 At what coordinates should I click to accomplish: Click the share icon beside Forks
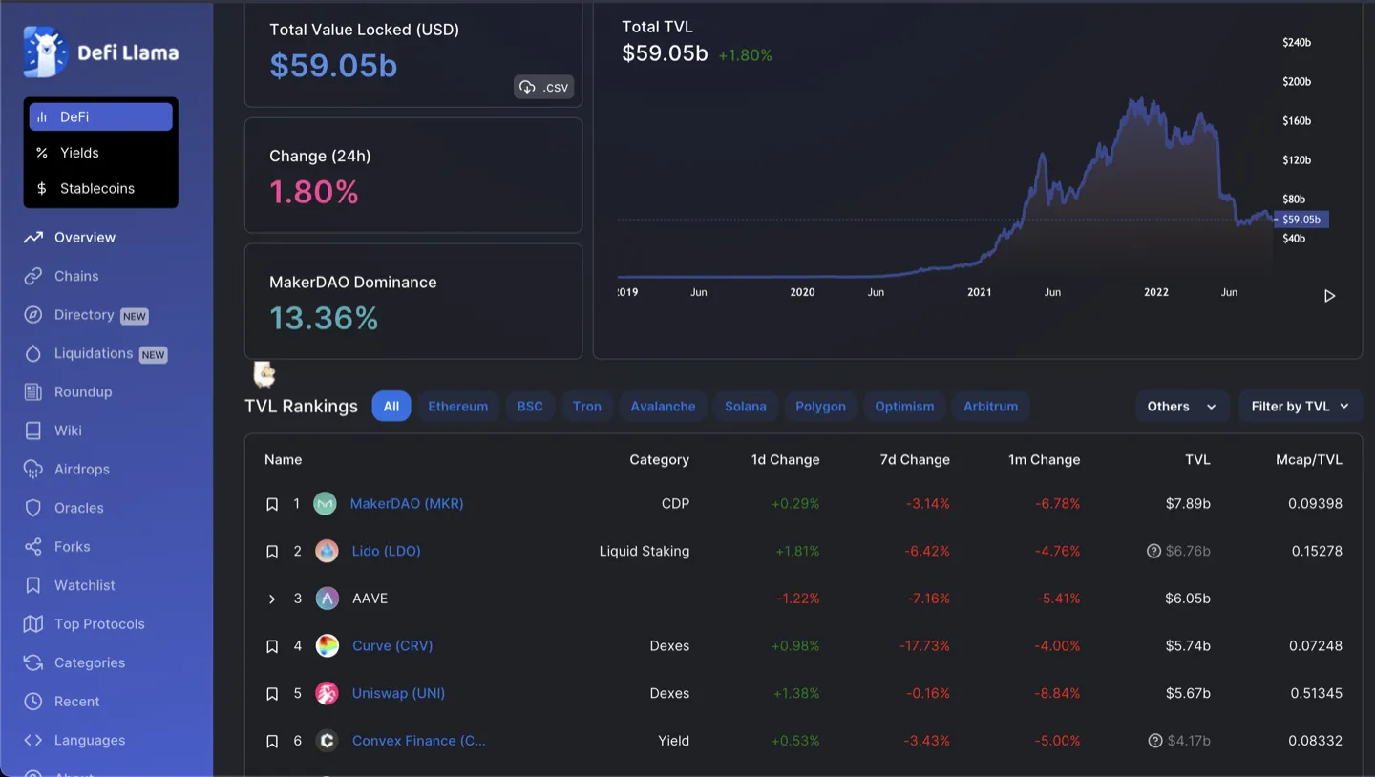33,547
